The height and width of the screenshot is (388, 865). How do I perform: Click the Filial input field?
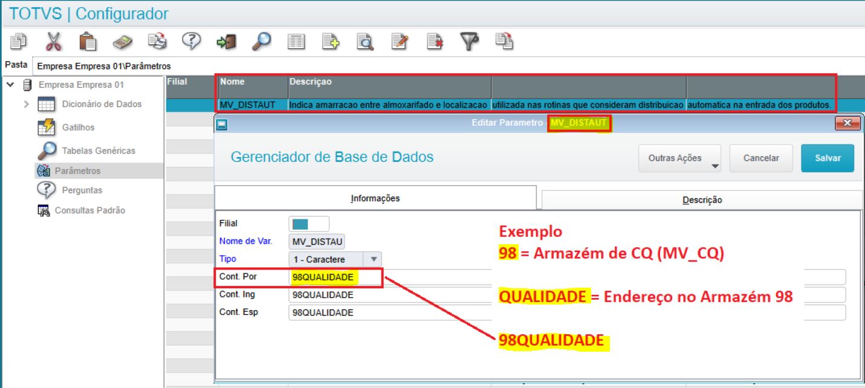(x=309, y=224)
